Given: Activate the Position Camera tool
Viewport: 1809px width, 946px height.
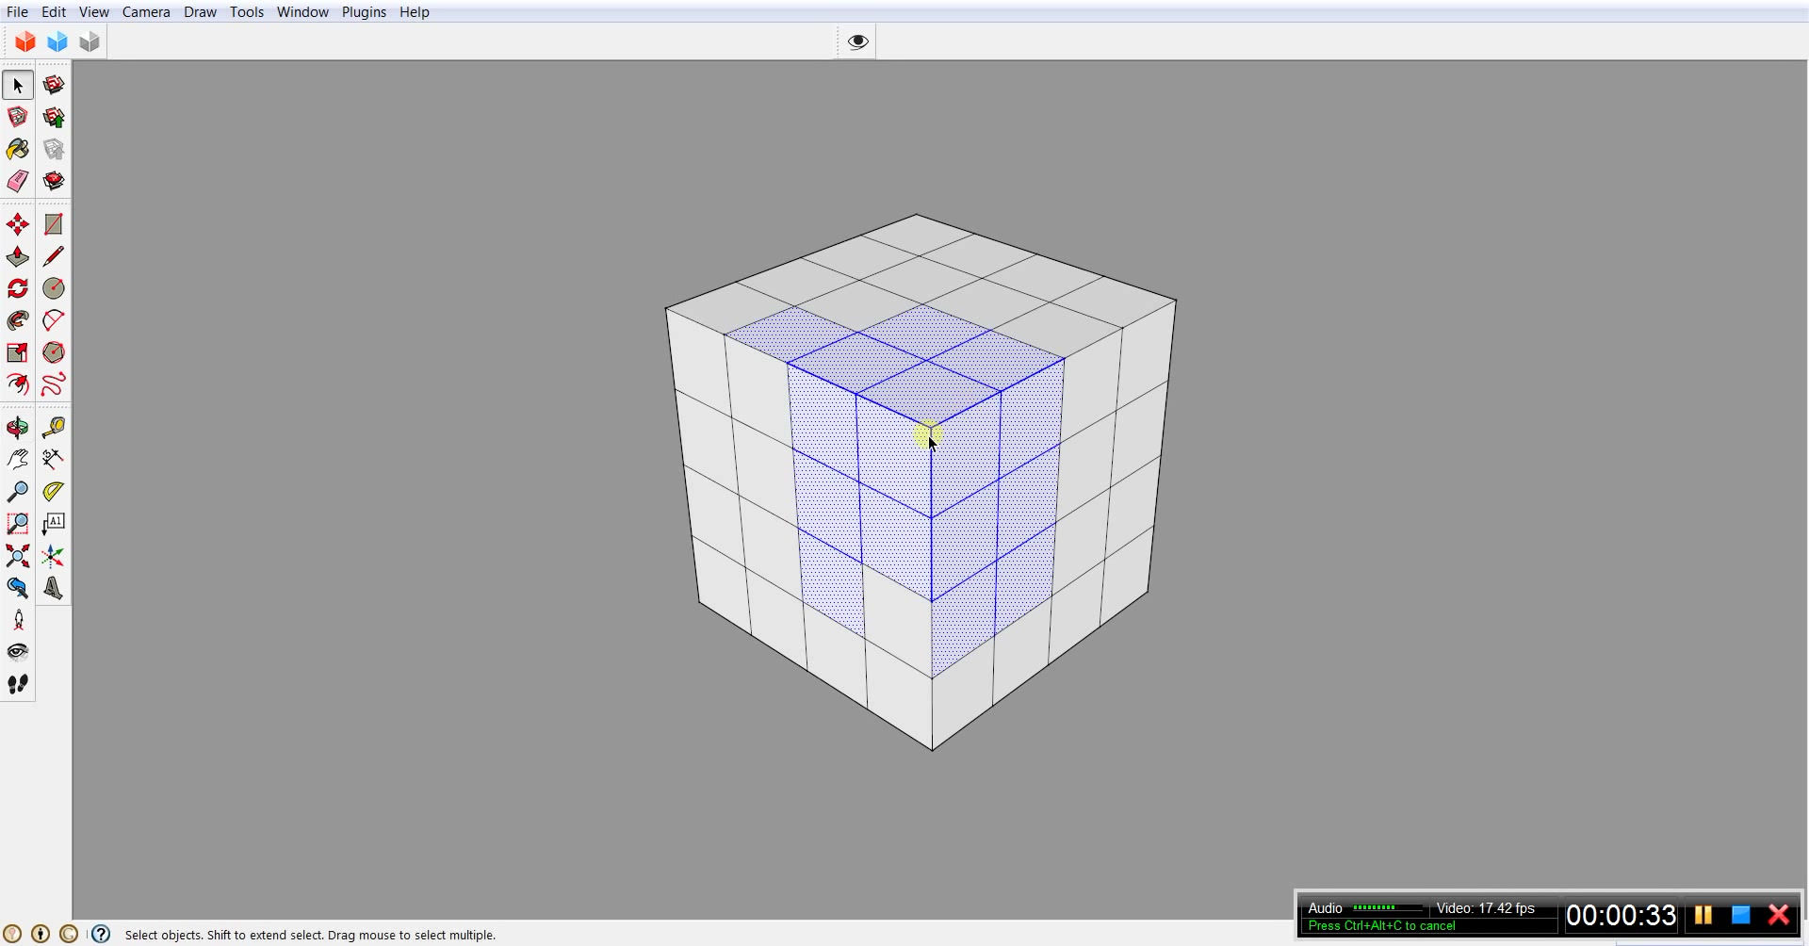Looking at the screenshot, I should (x=18, y=620).
